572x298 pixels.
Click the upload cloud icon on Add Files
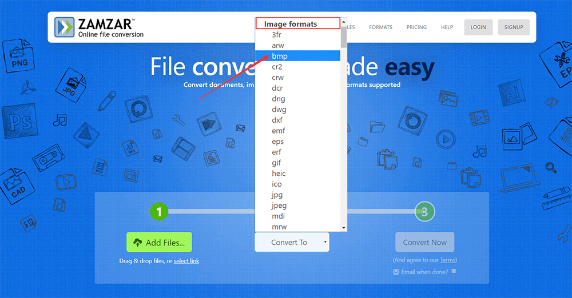(137, 243)
